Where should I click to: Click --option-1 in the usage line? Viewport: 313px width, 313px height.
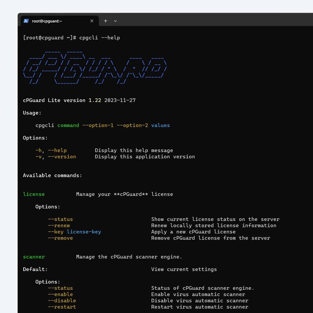(x=98, y=125)
